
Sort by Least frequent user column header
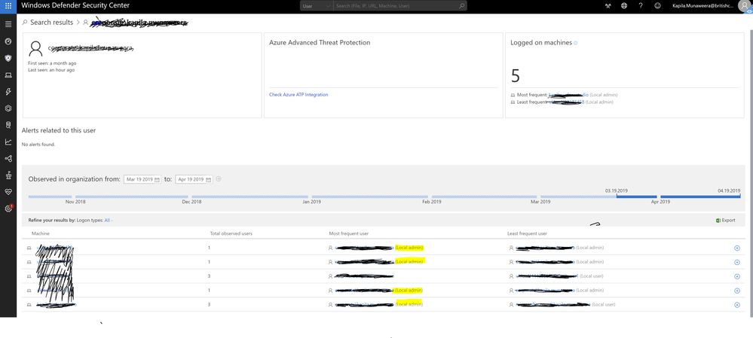tap(527, 233)
